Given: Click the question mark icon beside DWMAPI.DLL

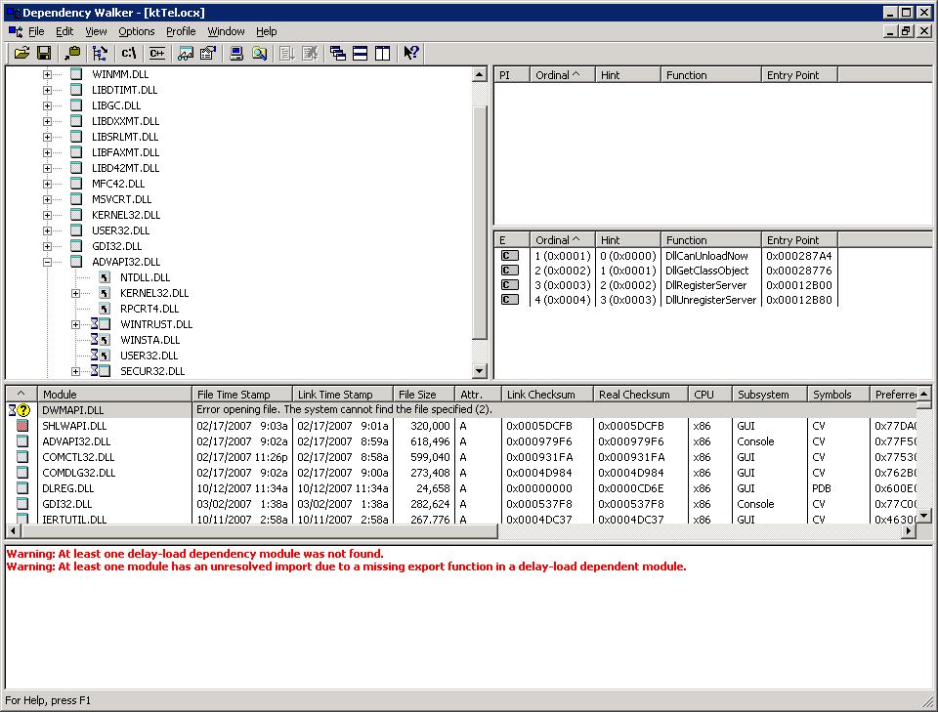Looking at the screenshot, I should click(22, 410).
